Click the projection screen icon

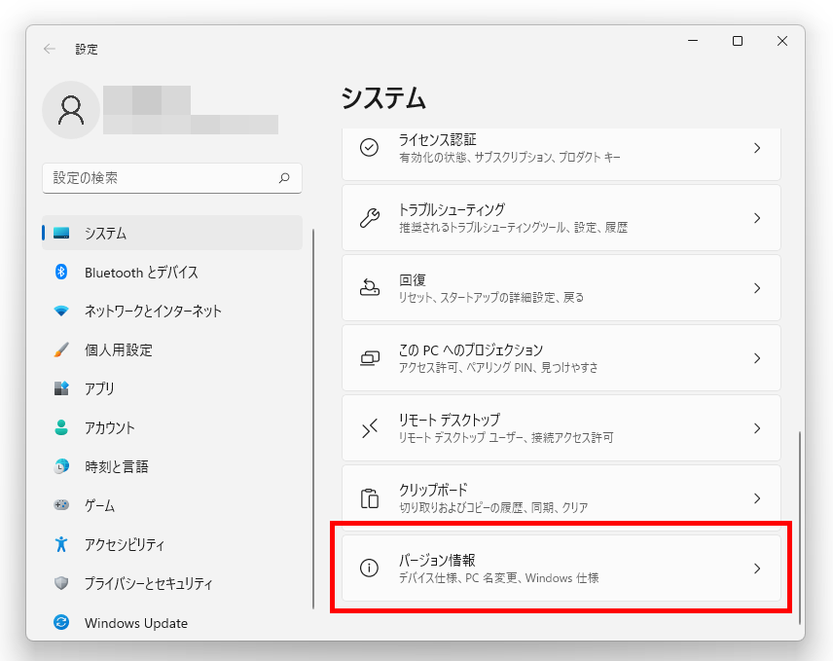369,358
